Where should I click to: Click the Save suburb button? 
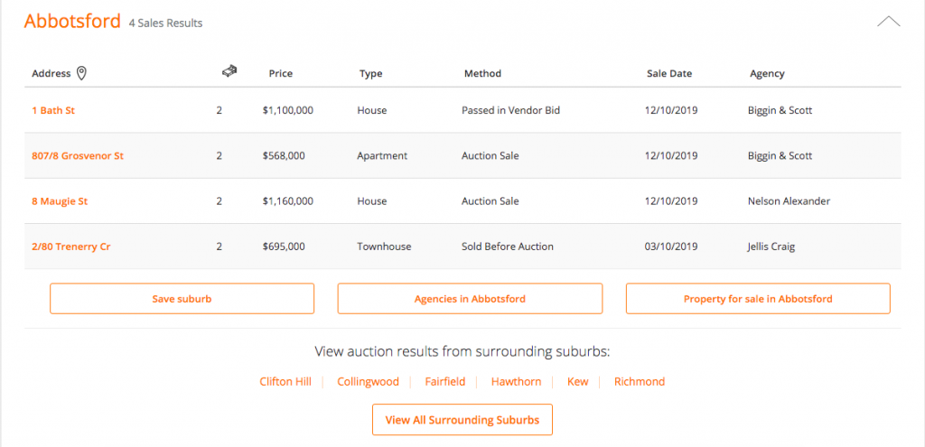pos(182,298)
